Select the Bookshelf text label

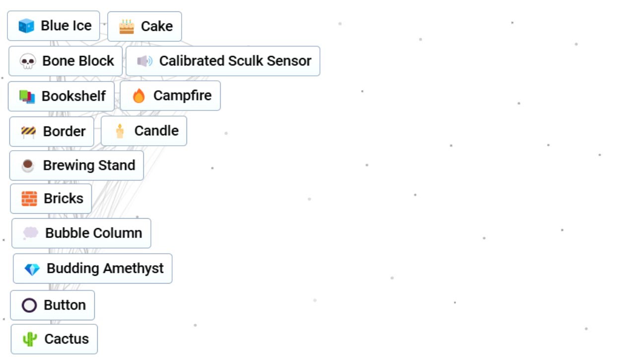73,96
